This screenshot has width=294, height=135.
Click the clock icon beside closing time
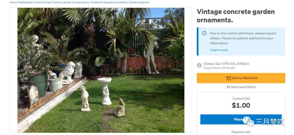[199, 65]
